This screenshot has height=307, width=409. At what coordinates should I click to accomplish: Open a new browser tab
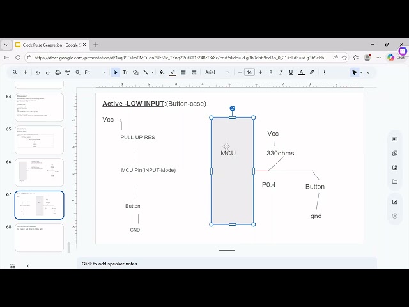[x=96, y=45]
